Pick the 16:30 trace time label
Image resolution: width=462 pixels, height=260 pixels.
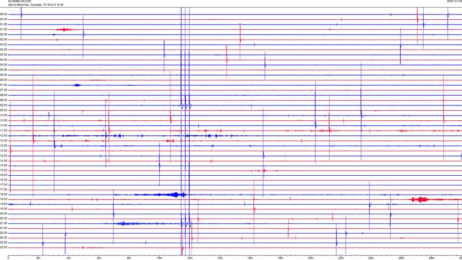pyautogui.click(x=4, y=180)
